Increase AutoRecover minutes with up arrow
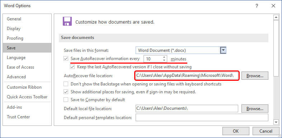This screenshot has width=282, height=138. (164, 57)
